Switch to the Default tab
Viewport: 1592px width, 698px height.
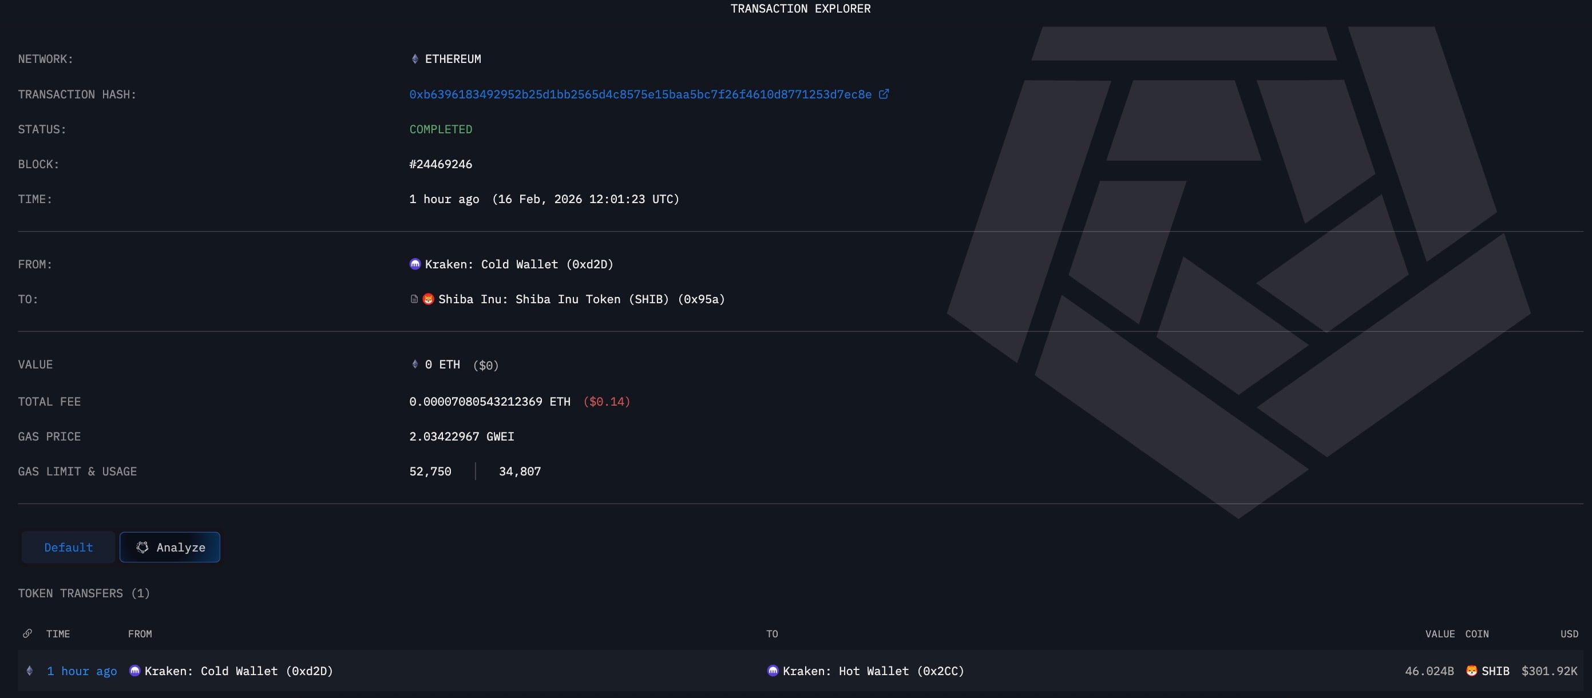[69, 548]
